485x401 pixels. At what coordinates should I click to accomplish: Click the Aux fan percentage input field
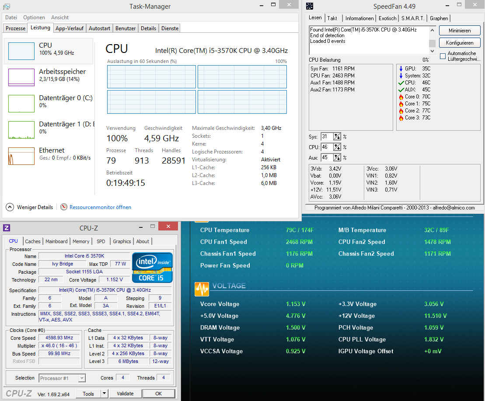click(x=327, y=157)
